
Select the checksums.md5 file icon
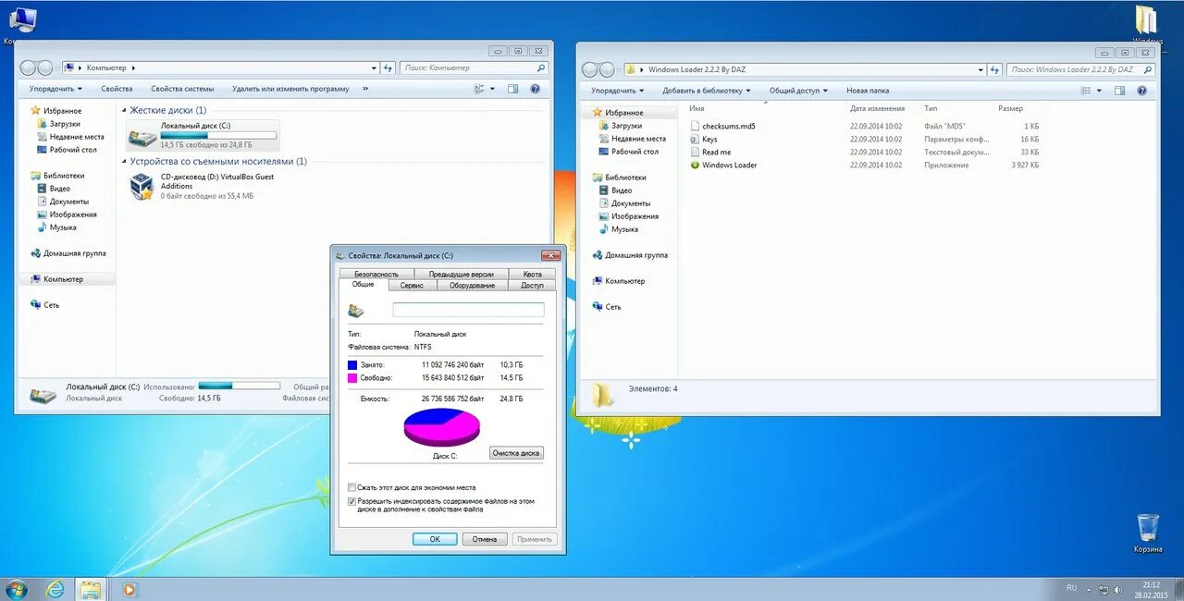click(695, 126)
